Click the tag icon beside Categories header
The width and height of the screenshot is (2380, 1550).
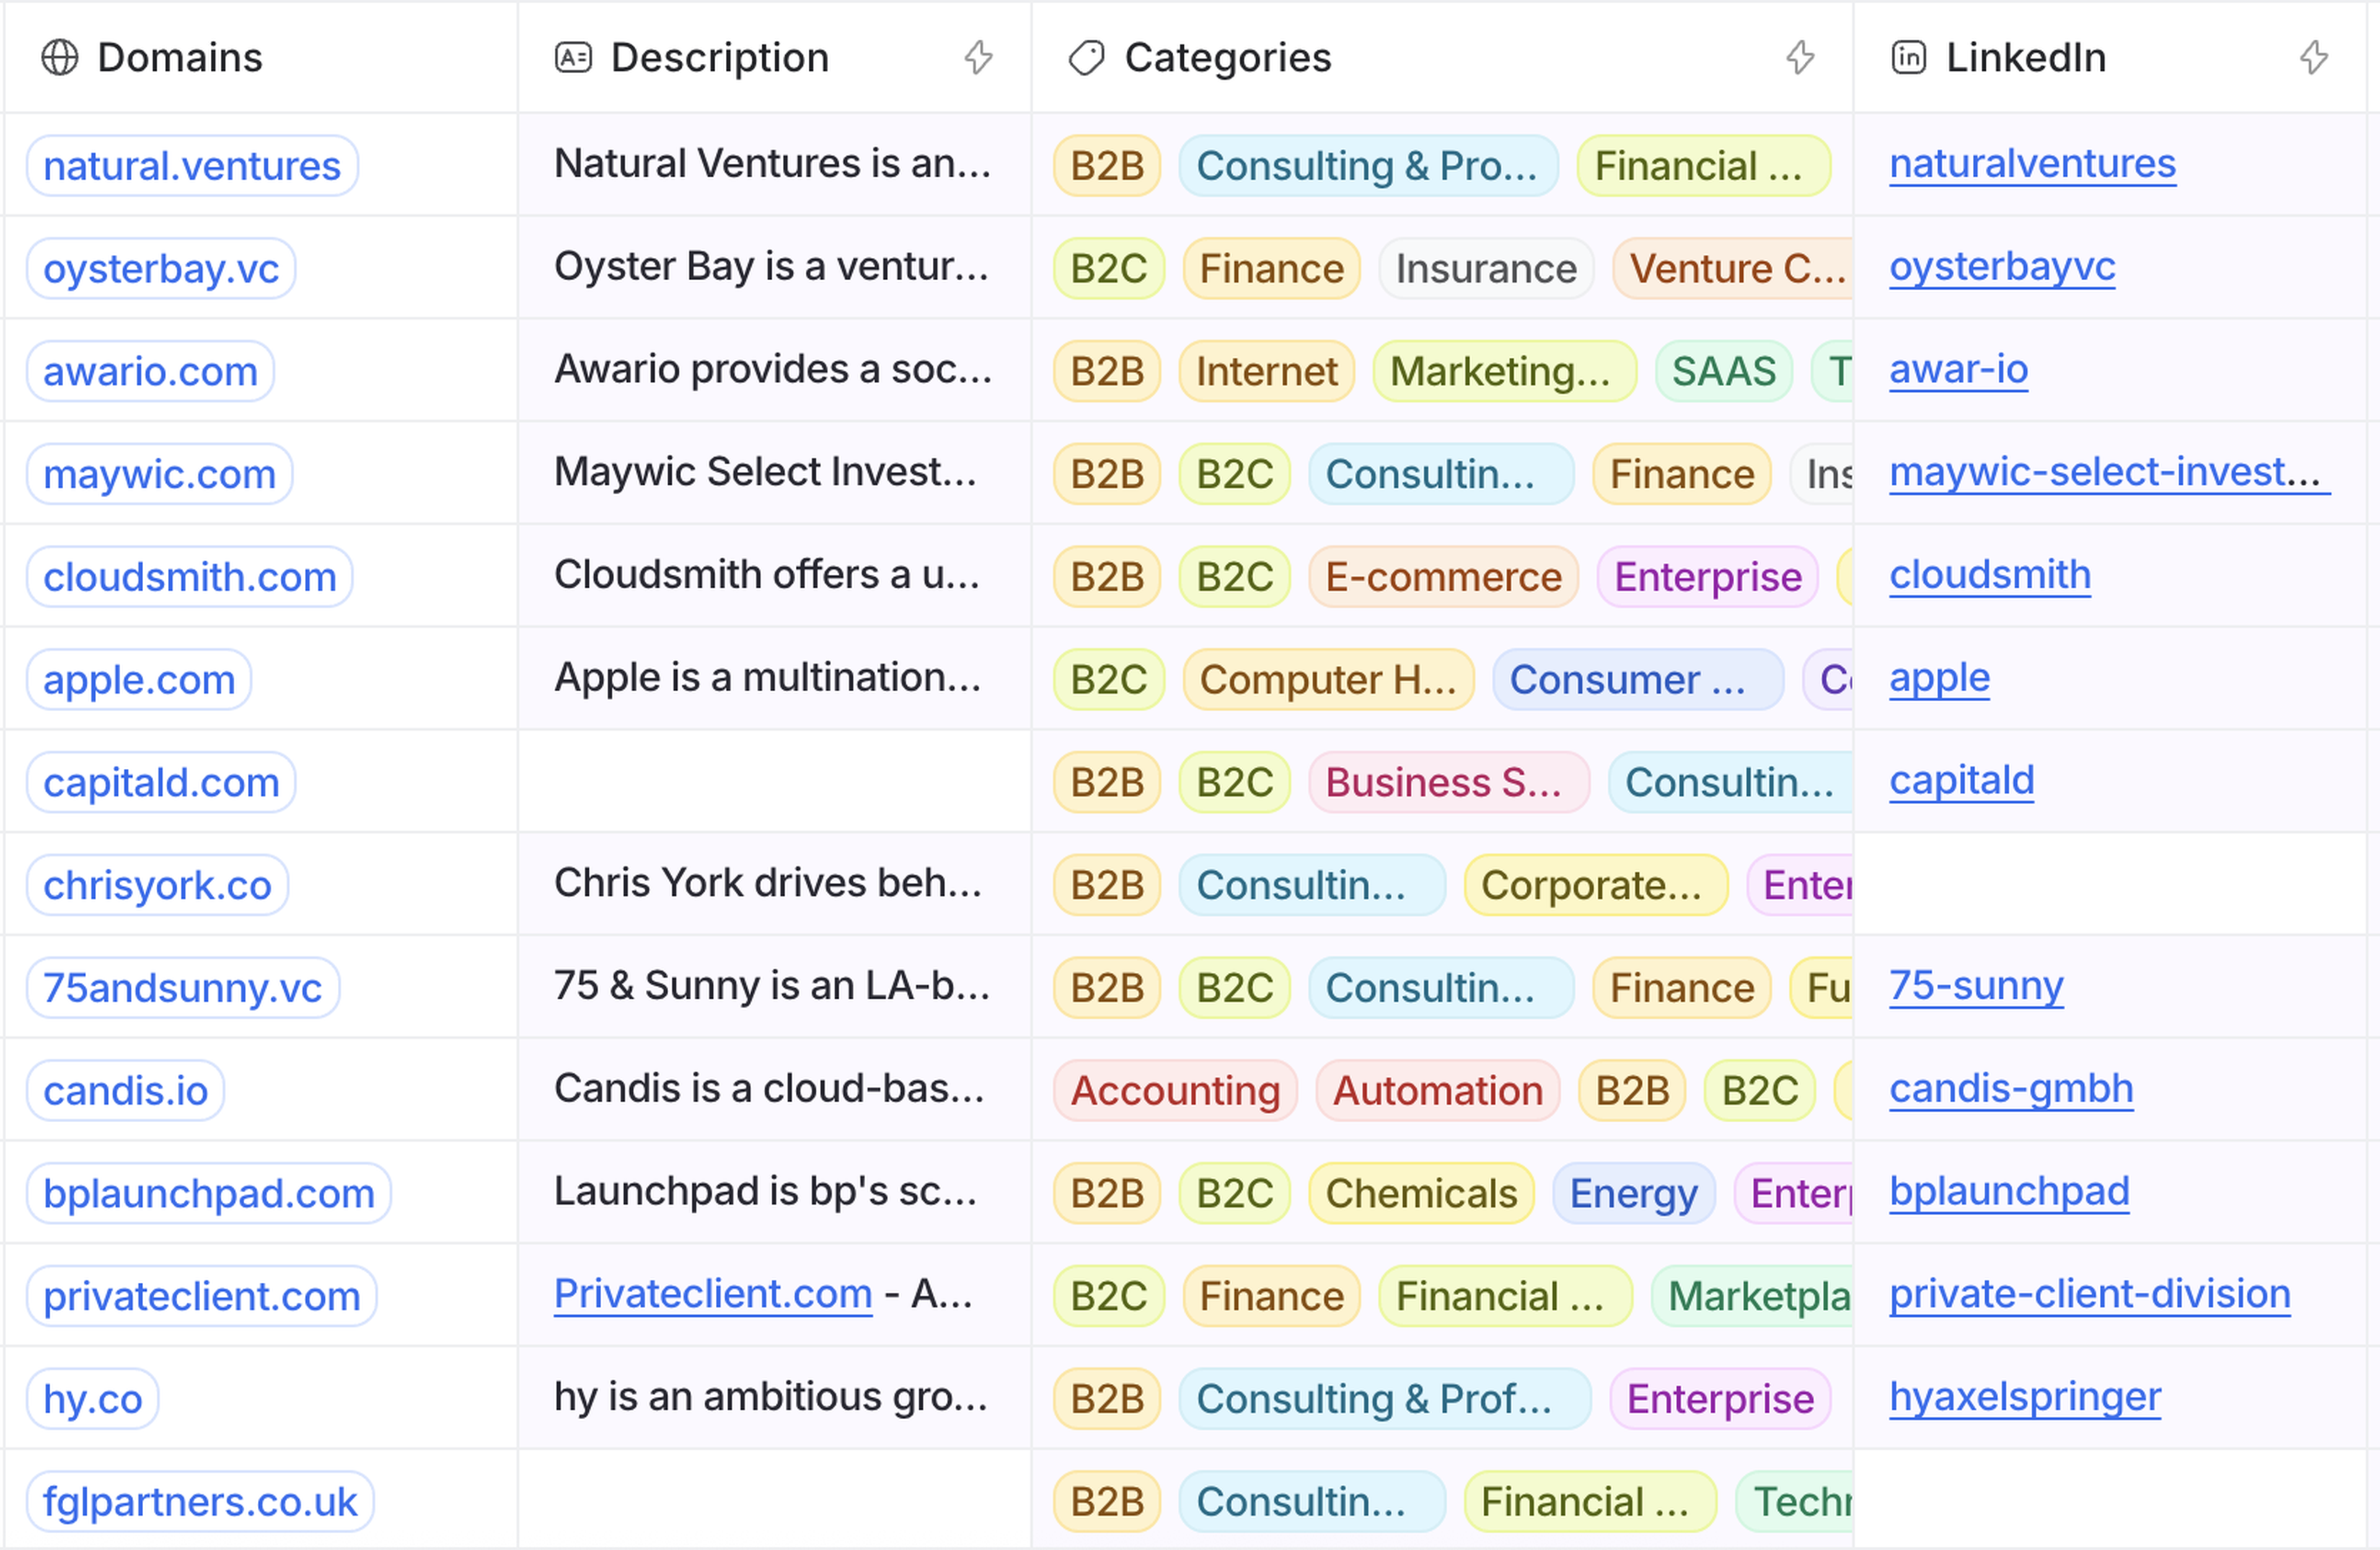pos(1086,58)
